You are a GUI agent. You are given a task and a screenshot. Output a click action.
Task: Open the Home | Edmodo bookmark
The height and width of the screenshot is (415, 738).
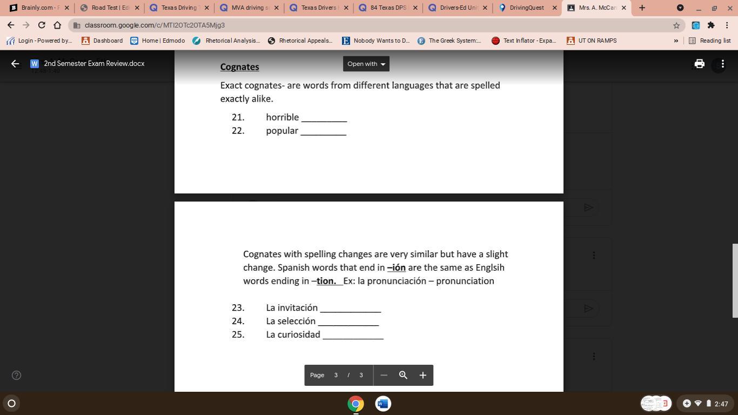click(x=157, y=41)
